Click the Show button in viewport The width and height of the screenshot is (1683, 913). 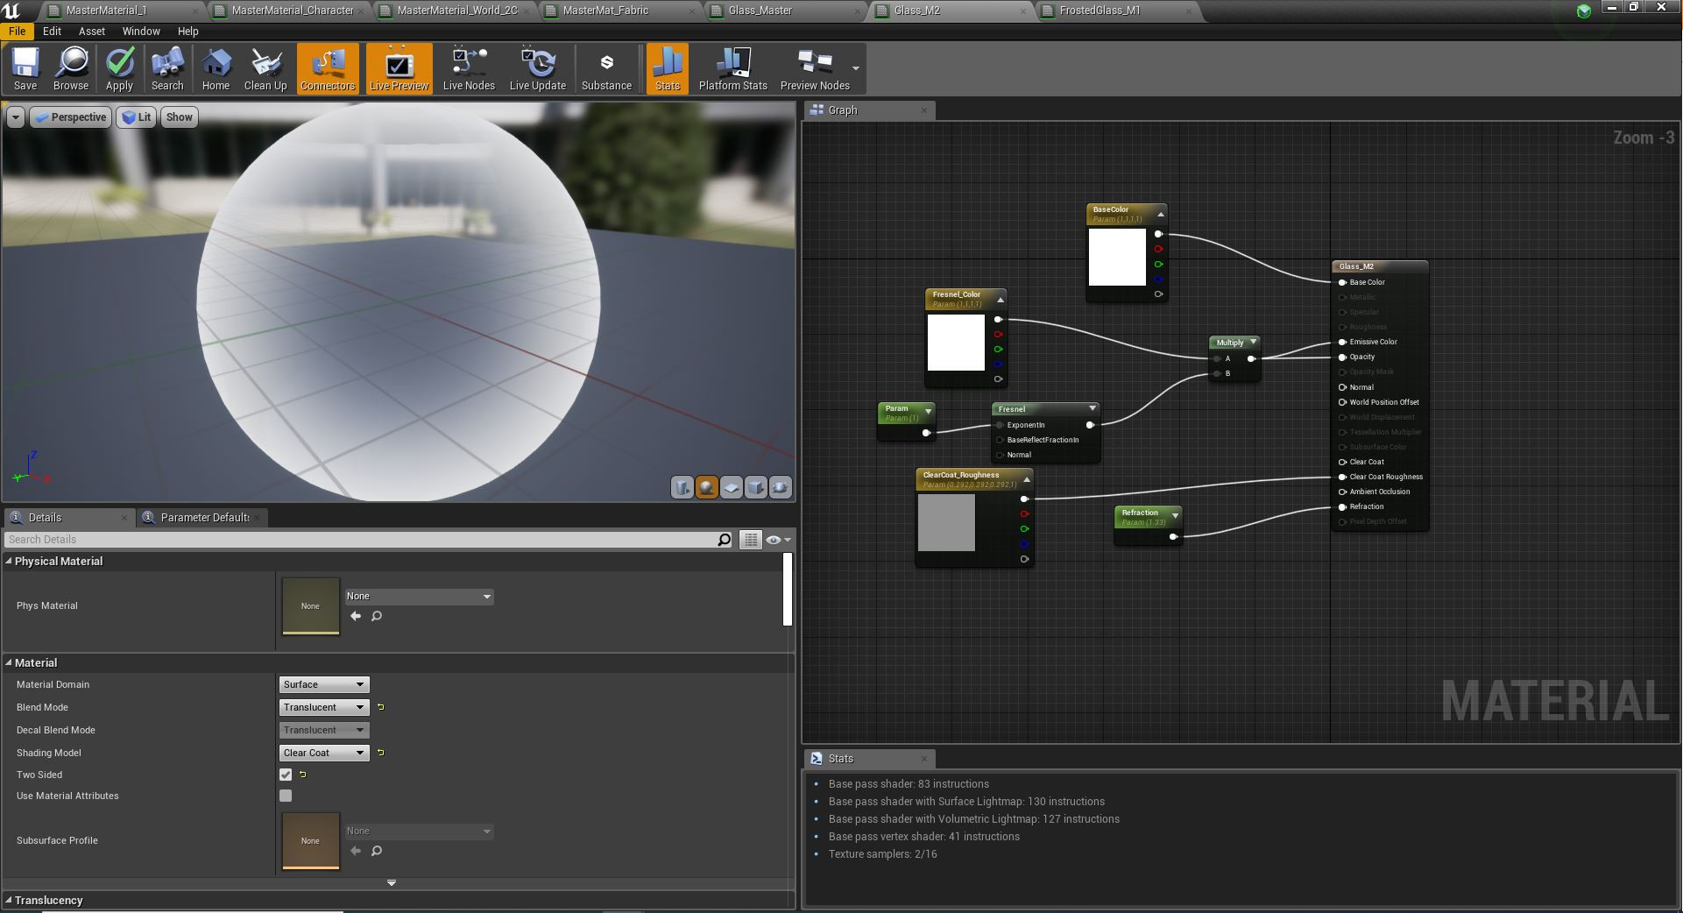[x=179, y=117]
